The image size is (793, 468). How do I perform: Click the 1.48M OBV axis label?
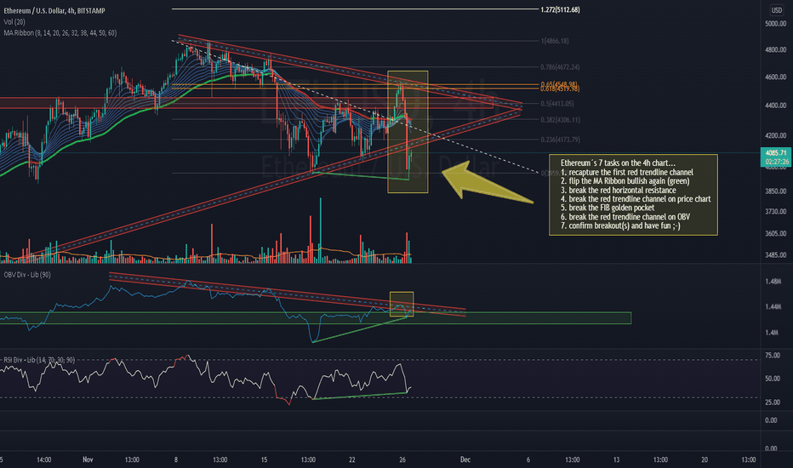tap(773, 282)
